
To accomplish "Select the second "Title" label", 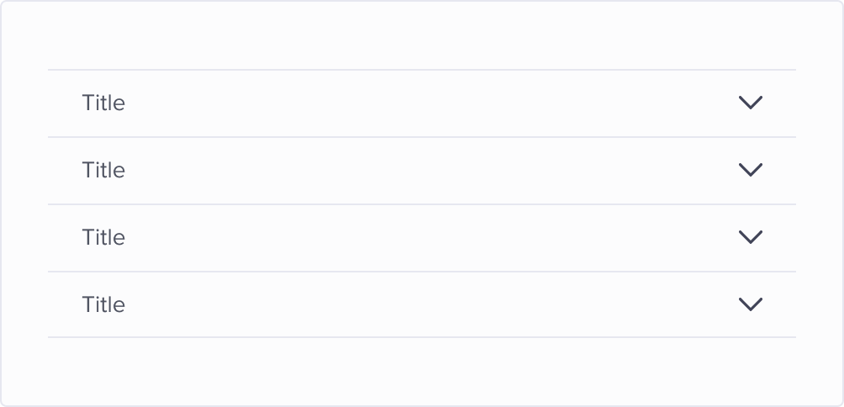I will pos(103,170).
